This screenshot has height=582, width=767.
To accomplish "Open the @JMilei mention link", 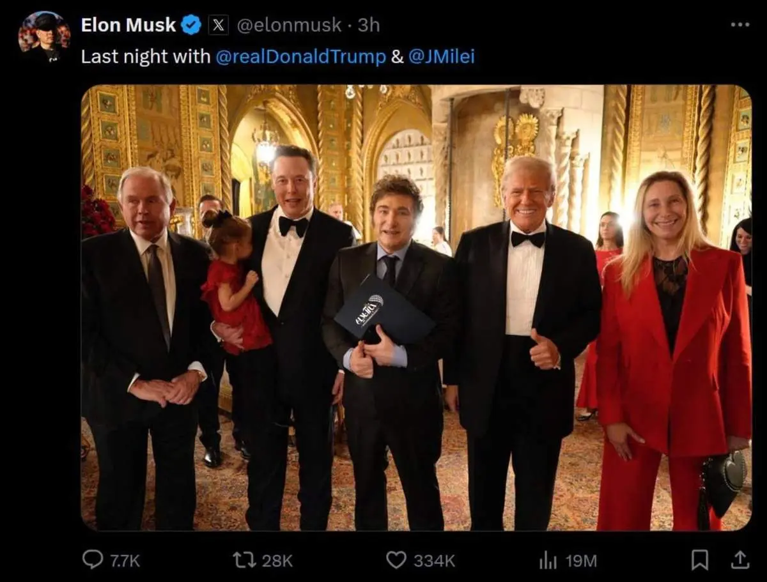I will (441, 57).
